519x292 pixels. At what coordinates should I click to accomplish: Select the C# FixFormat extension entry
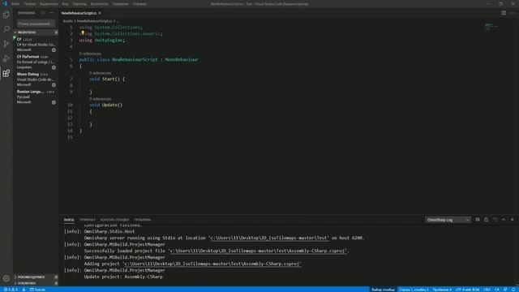36,62
